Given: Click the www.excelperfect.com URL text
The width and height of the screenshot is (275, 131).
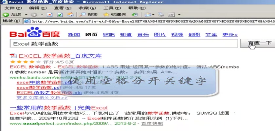Looking at the screenshot, I should click(x=60, y=123).
